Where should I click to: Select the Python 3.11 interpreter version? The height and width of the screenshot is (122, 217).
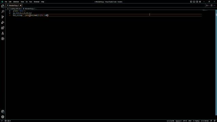[205, 121]
